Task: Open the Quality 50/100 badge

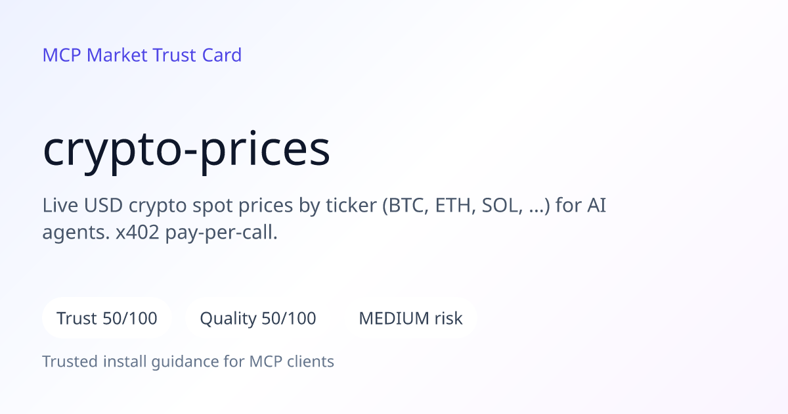Action: coord(258,319)
